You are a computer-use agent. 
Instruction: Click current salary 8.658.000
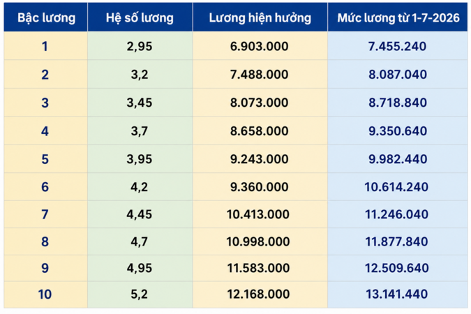[x=260, y=130]
